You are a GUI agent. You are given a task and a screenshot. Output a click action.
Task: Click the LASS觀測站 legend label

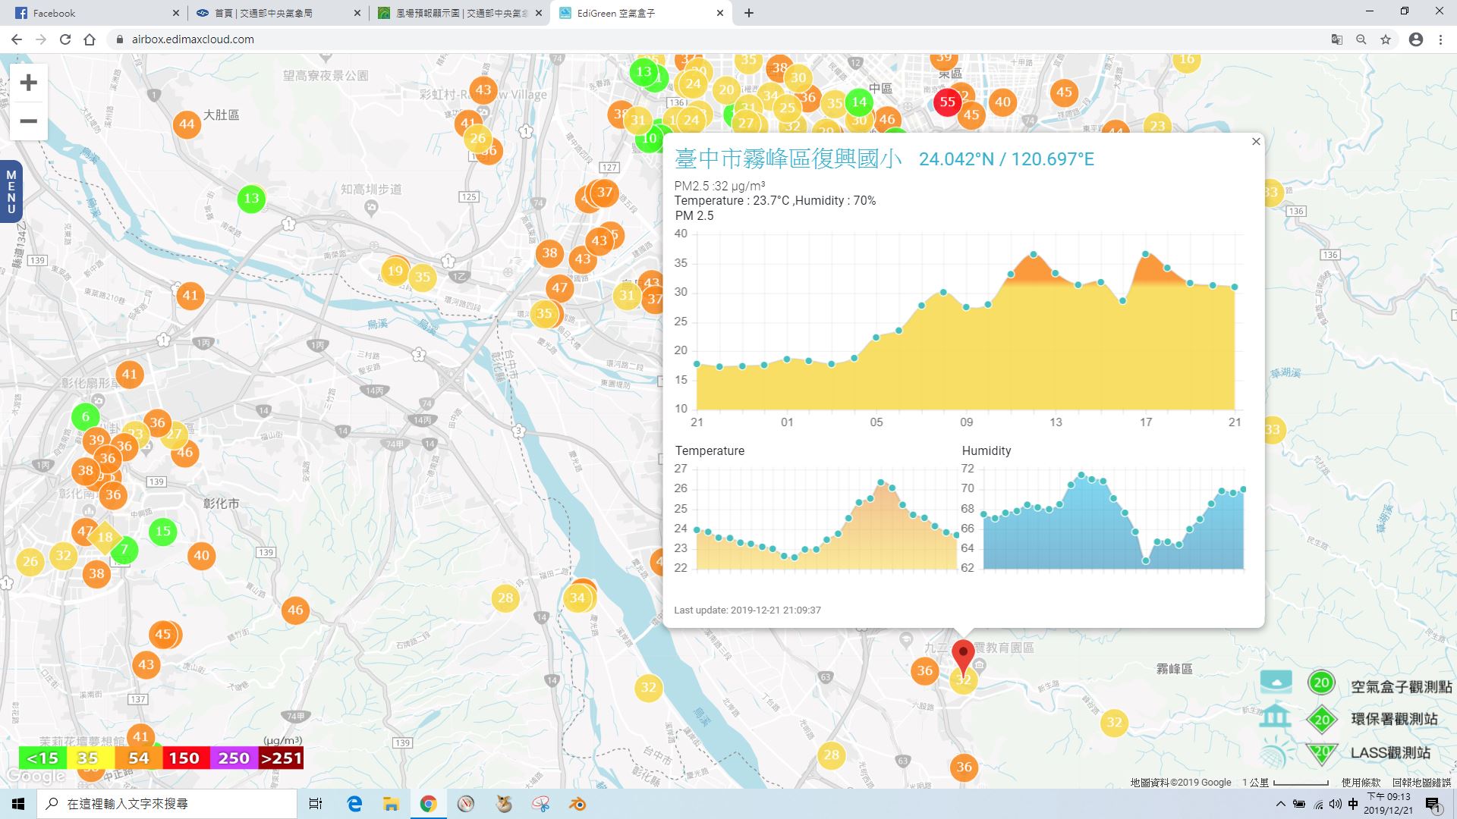point(1390,752)
